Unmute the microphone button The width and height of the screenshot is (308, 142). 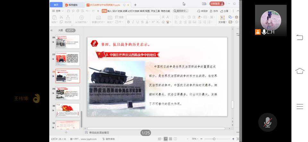pos(267,122)
